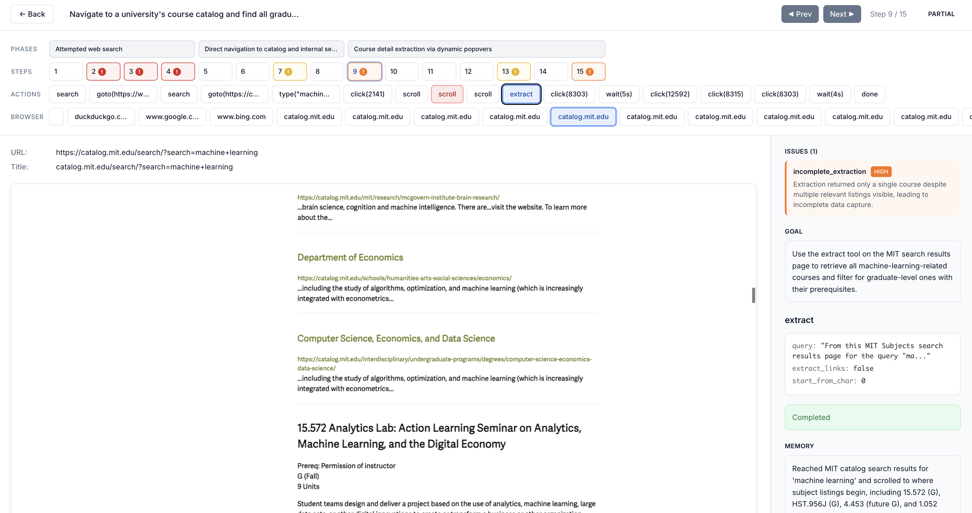This screenshot has height=513, width=972.
Task: Open Computer Science, Economics, and Data Science link
Action: (396, 338)
